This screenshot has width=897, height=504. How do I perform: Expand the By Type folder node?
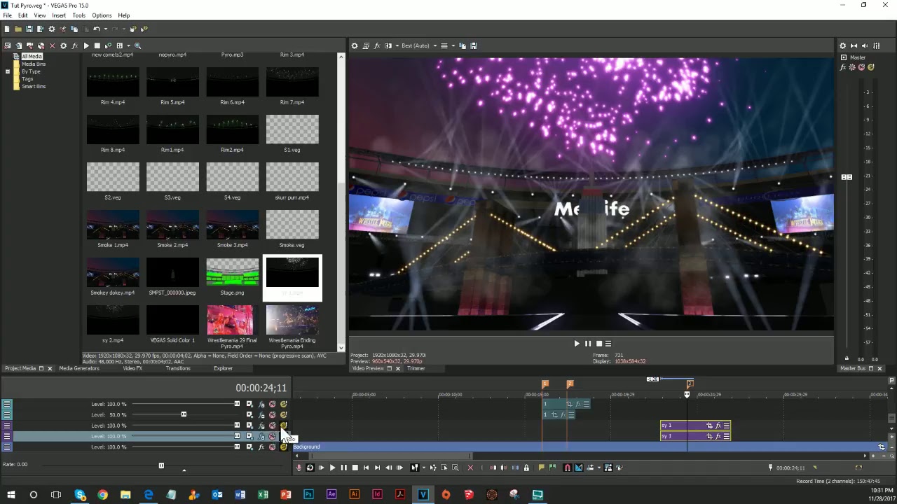coord(7,71)
